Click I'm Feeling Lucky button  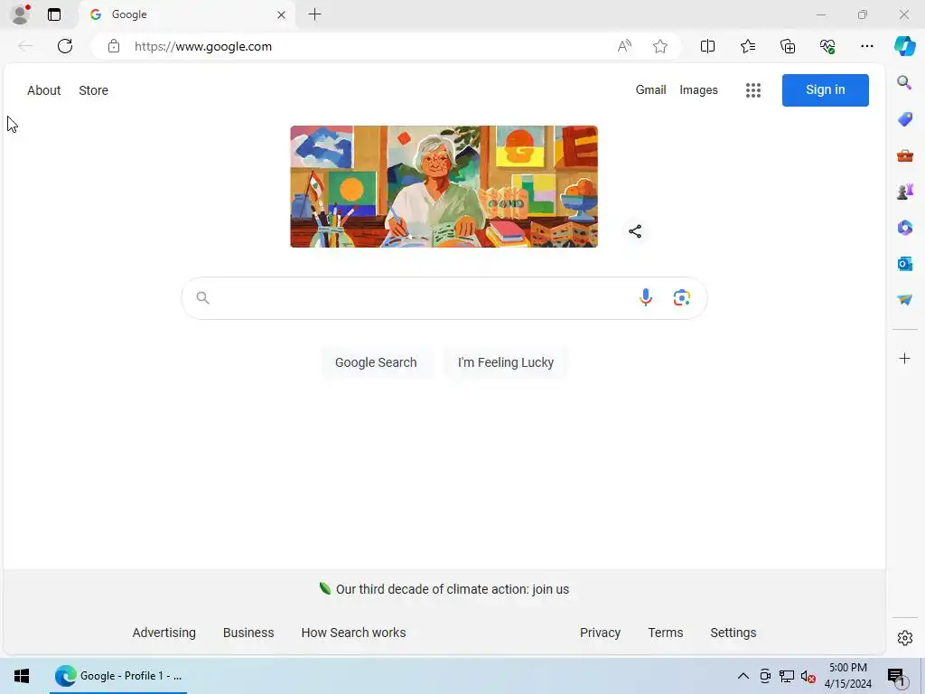click(x=506, y=362)
